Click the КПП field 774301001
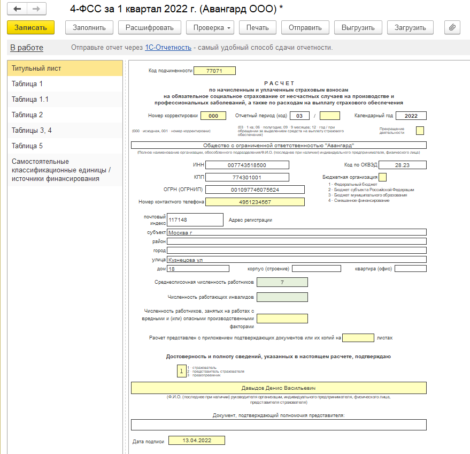Screen dimensions: 470x454 pos(247,177)
